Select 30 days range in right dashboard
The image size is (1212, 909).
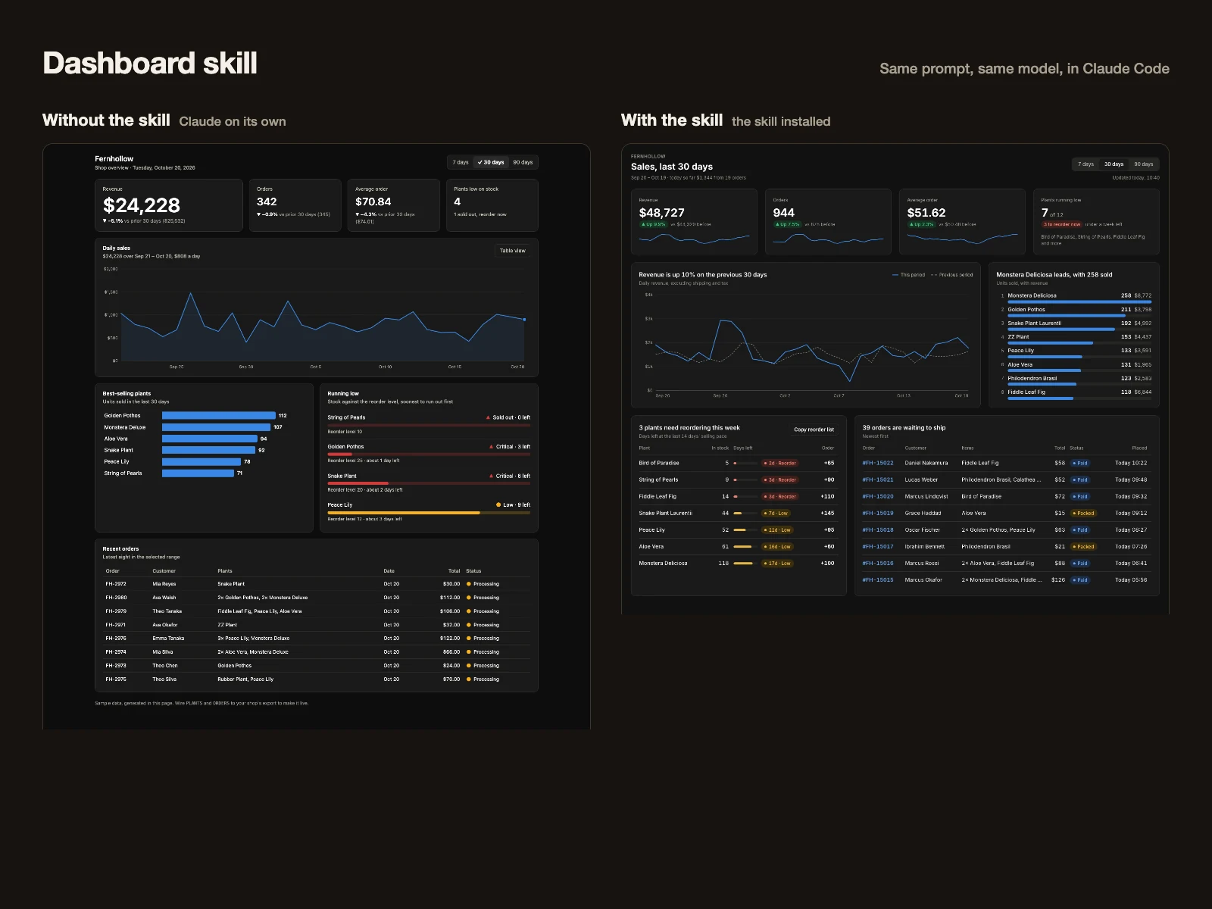1114,164
